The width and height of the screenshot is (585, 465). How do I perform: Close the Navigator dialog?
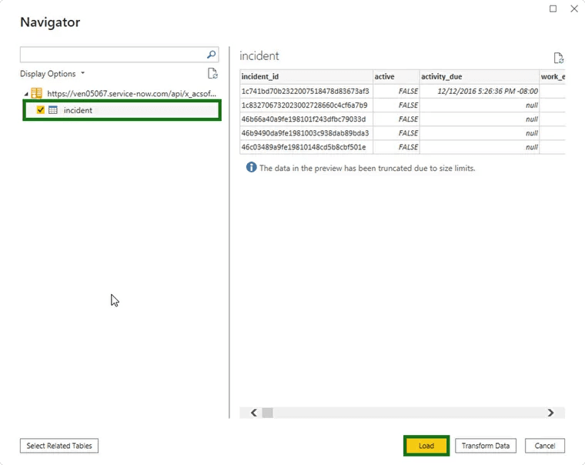pos(573,8)
